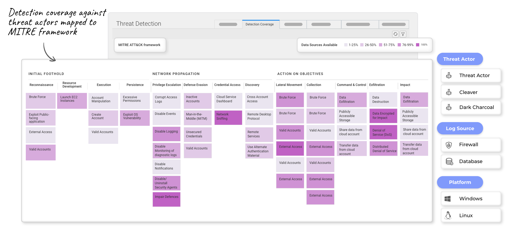The height and width of the screenshot is (241, 516).
Task: Click the bug icon beside Dark Charcoal
Action: pyautogui.click(x=449, y=107)
